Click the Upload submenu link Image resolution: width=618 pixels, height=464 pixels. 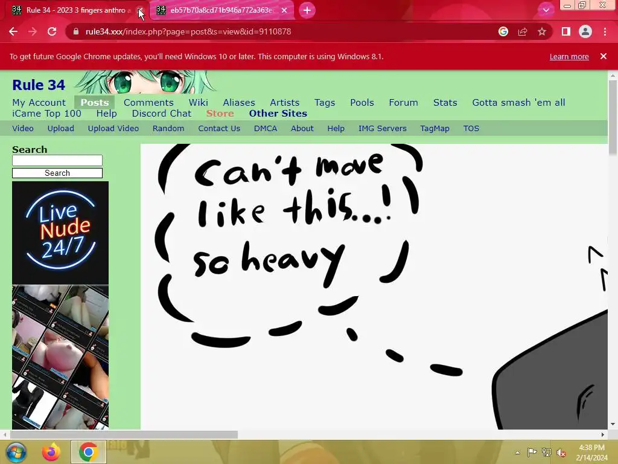(61, 129)
